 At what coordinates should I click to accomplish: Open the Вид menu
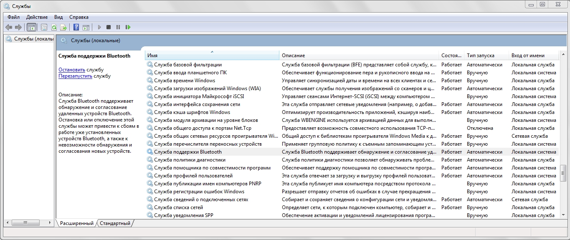pyautogui.click(x=58, y=17)
